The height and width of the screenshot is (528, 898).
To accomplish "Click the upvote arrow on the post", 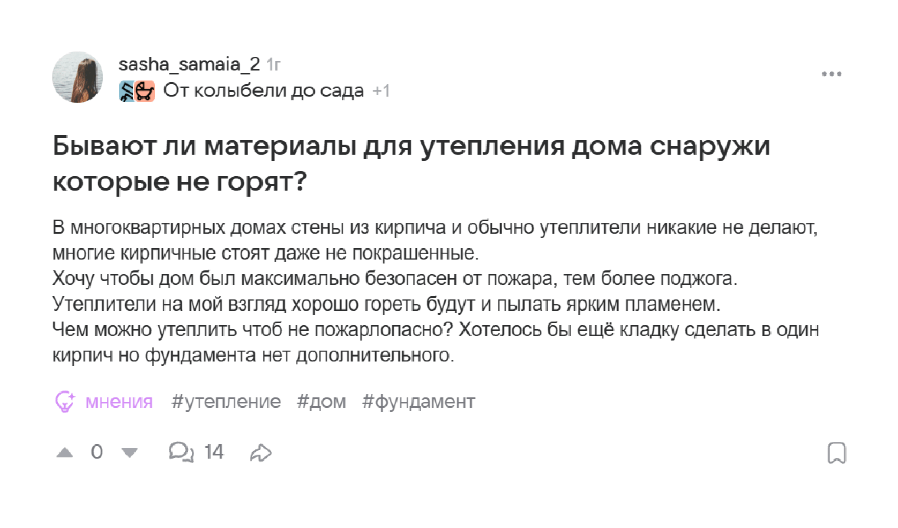I will (x=66, y=452).
